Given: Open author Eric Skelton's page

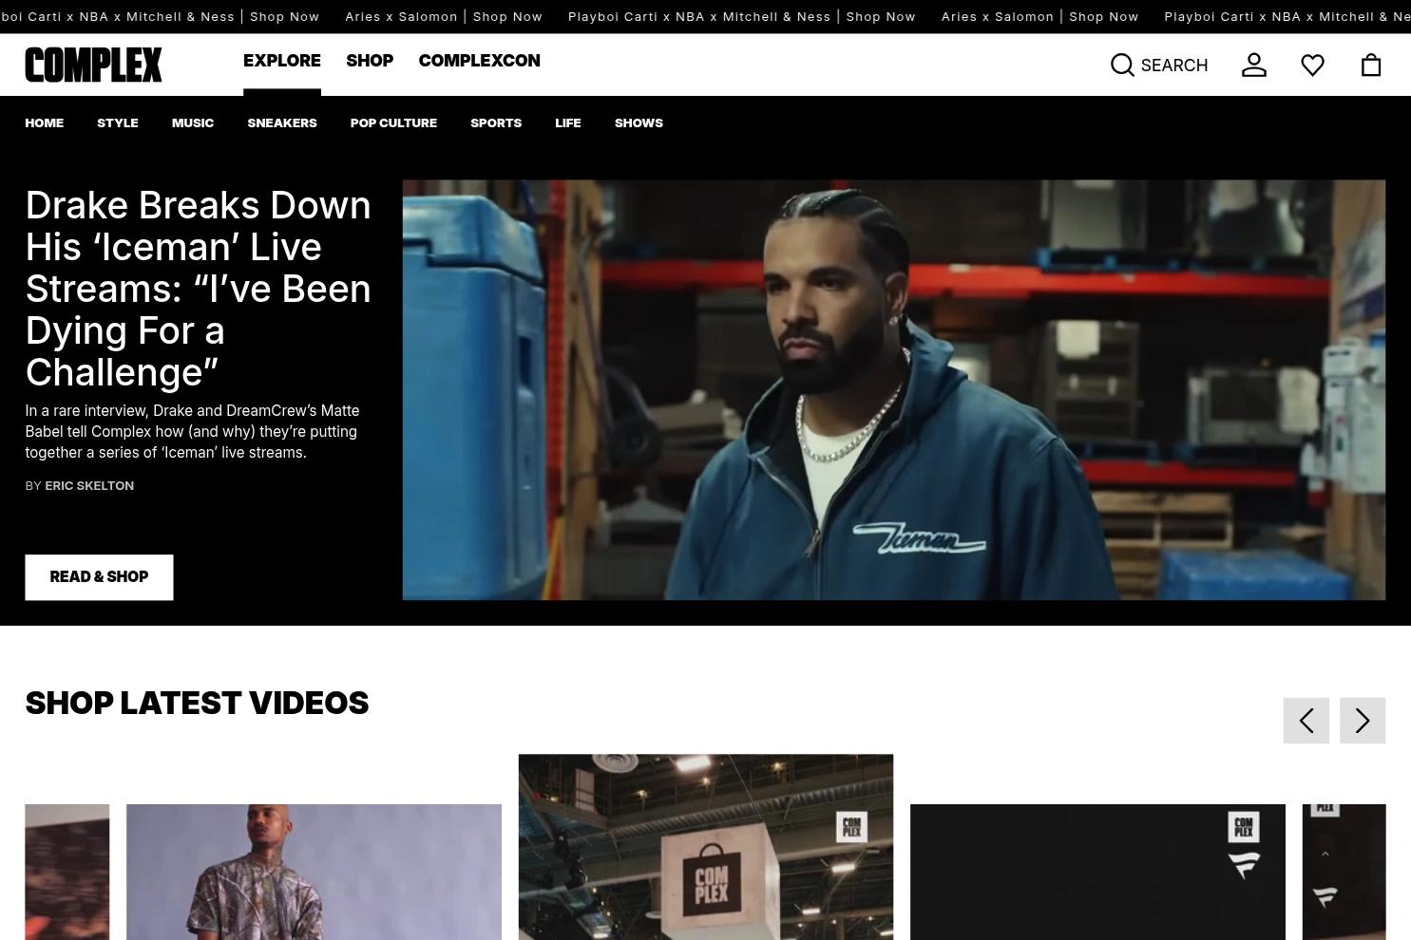Looking at the screenshot, I should tap(89, 485).
